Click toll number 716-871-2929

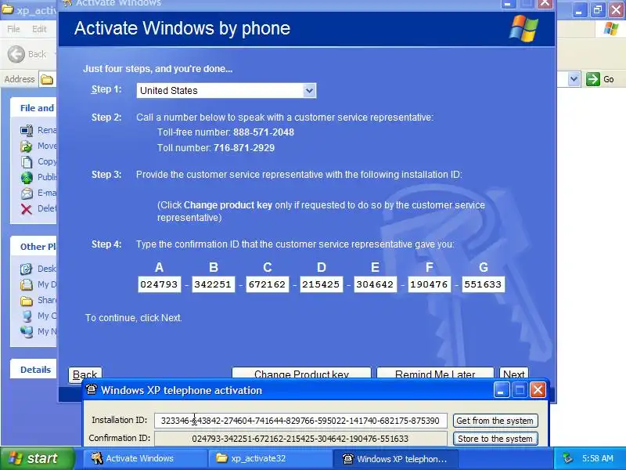244,148
